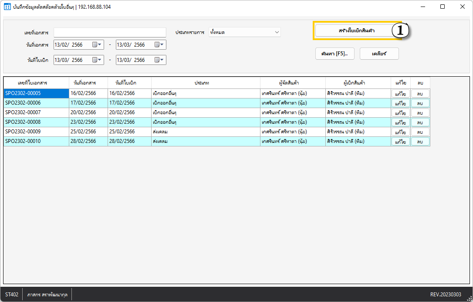Expand the ประเภทรายการ dropdown
473x302 pixels.
point(276,32)
